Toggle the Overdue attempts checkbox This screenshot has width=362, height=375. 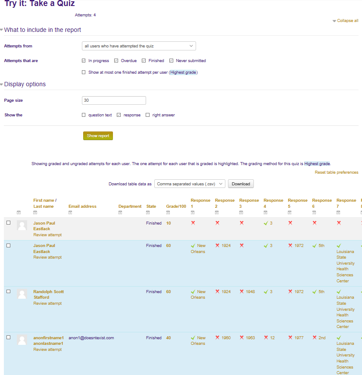click(116, 61)
